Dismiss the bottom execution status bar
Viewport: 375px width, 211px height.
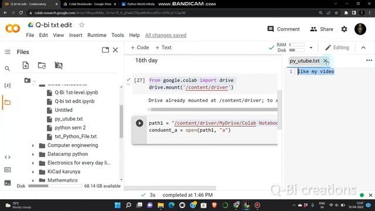click(370, 195)
